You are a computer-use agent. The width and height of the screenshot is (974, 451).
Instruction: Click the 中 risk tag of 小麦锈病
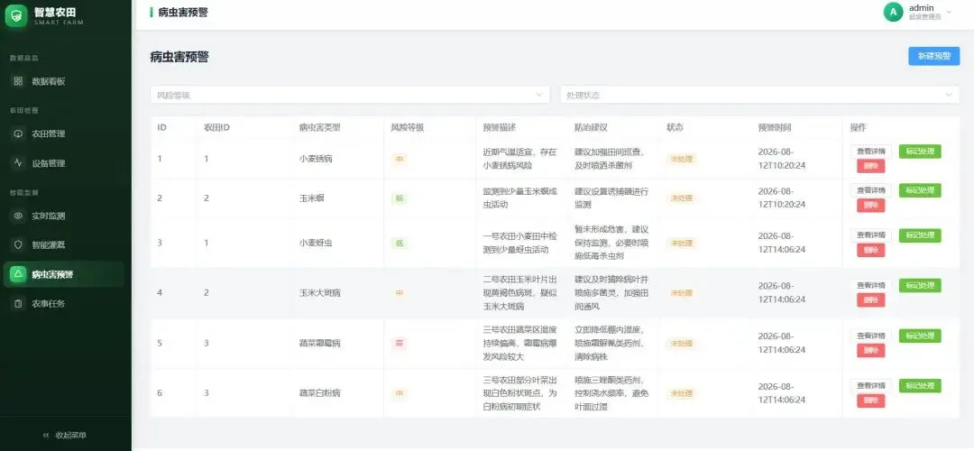[400, 159]
